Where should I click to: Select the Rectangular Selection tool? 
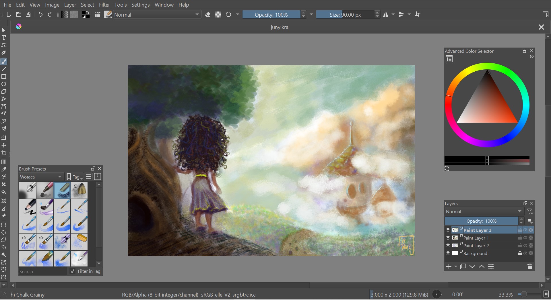pos(4,225)
